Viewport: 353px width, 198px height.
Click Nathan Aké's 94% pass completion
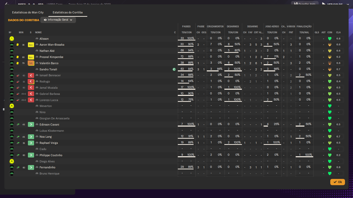click(x=191, y=50)
